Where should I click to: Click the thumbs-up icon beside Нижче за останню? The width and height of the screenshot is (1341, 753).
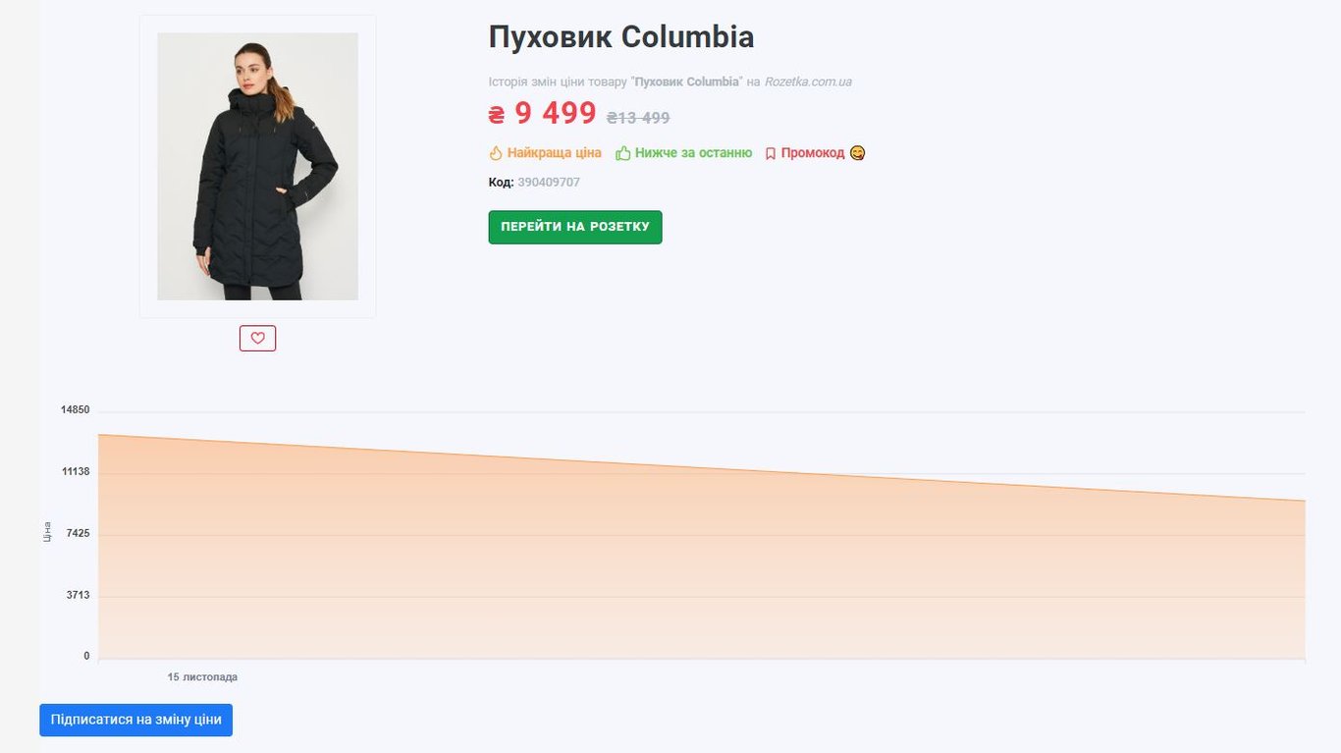tap(622, 153)
